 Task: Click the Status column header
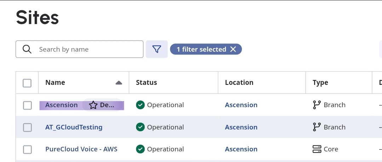[x=146, y=83]
